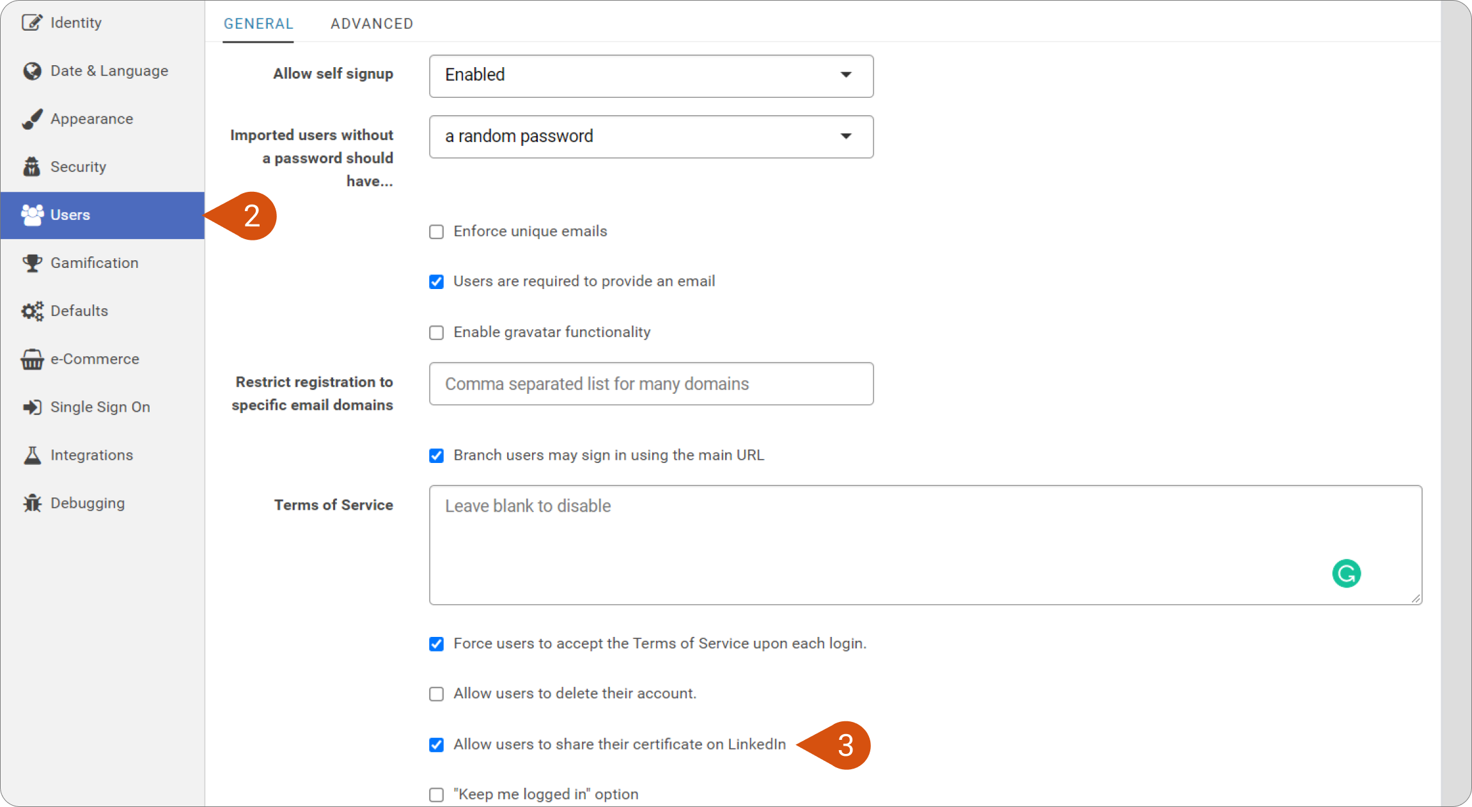
Task: Open the e-Commerce basket icon
Action: click(x=32, y=359)
